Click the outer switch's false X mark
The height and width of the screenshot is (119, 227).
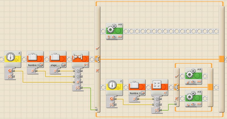pos(97,70)
